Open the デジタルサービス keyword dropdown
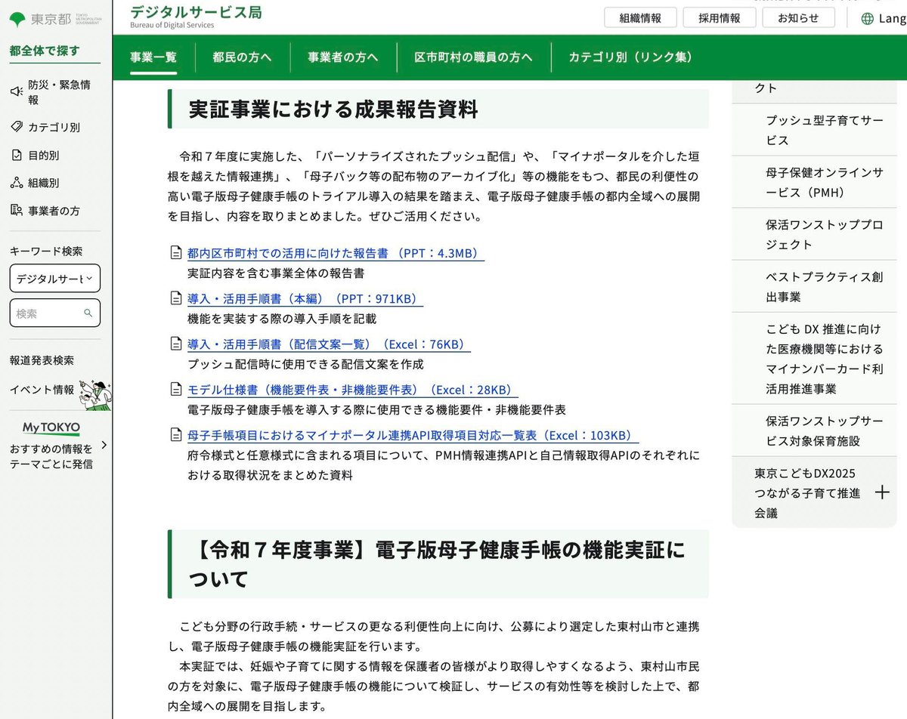Viewport: 907px width, 719px height. tap(54, 278)
